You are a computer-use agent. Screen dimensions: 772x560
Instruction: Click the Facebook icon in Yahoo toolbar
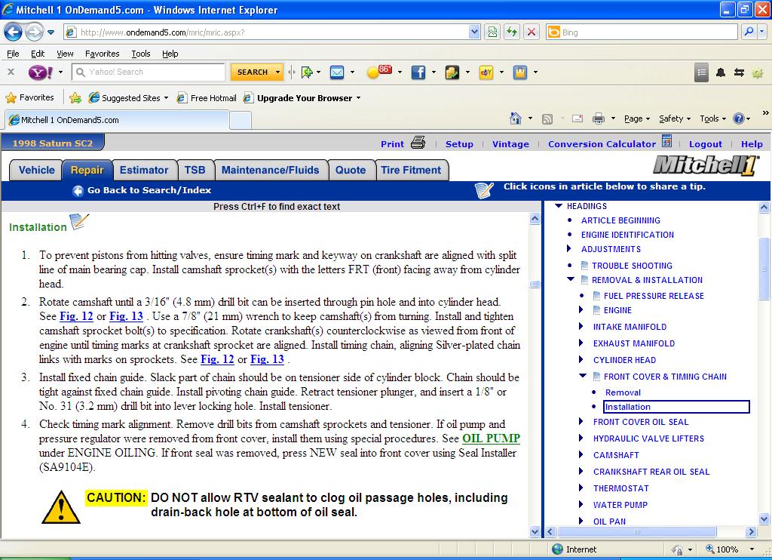(418, 72)
